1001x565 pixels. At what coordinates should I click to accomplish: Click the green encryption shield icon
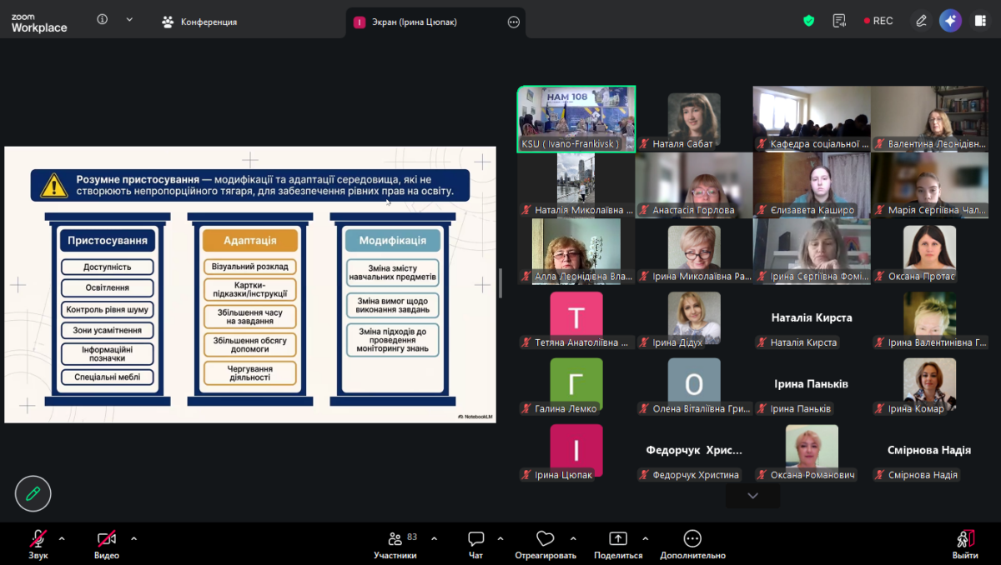(x=808, y=21)
